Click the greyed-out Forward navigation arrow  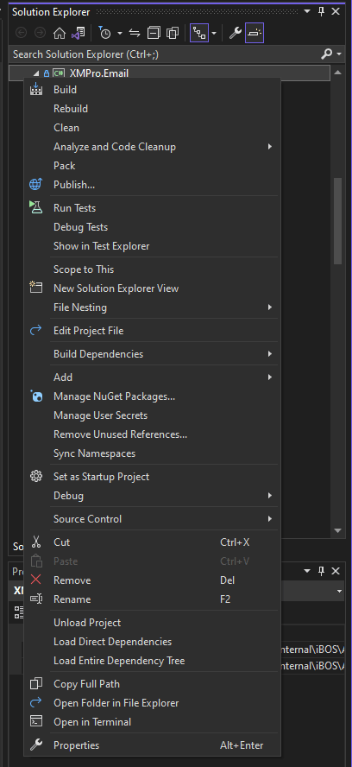(40, 34)
